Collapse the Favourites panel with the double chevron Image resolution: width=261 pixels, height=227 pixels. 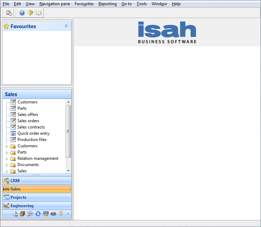click(x=66, y=26)
